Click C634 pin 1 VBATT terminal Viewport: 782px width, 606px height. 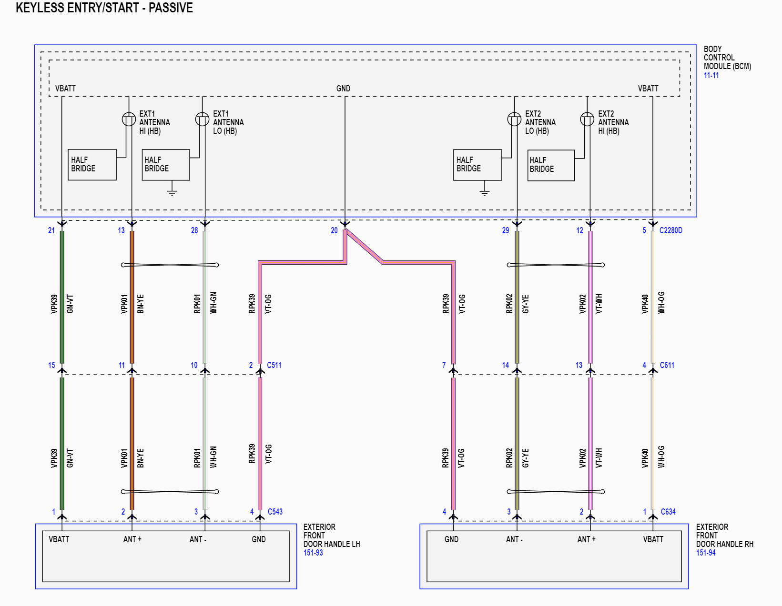coord(653,517)
